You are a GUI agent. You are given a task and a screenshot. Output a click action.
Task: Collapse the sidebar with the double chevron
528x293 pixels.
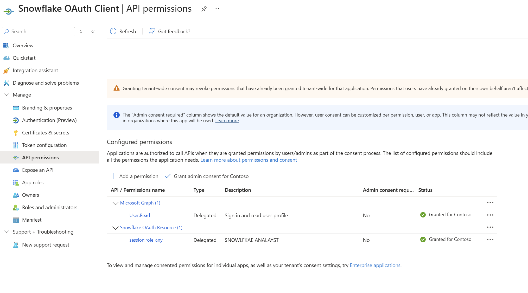pos(93,32)
